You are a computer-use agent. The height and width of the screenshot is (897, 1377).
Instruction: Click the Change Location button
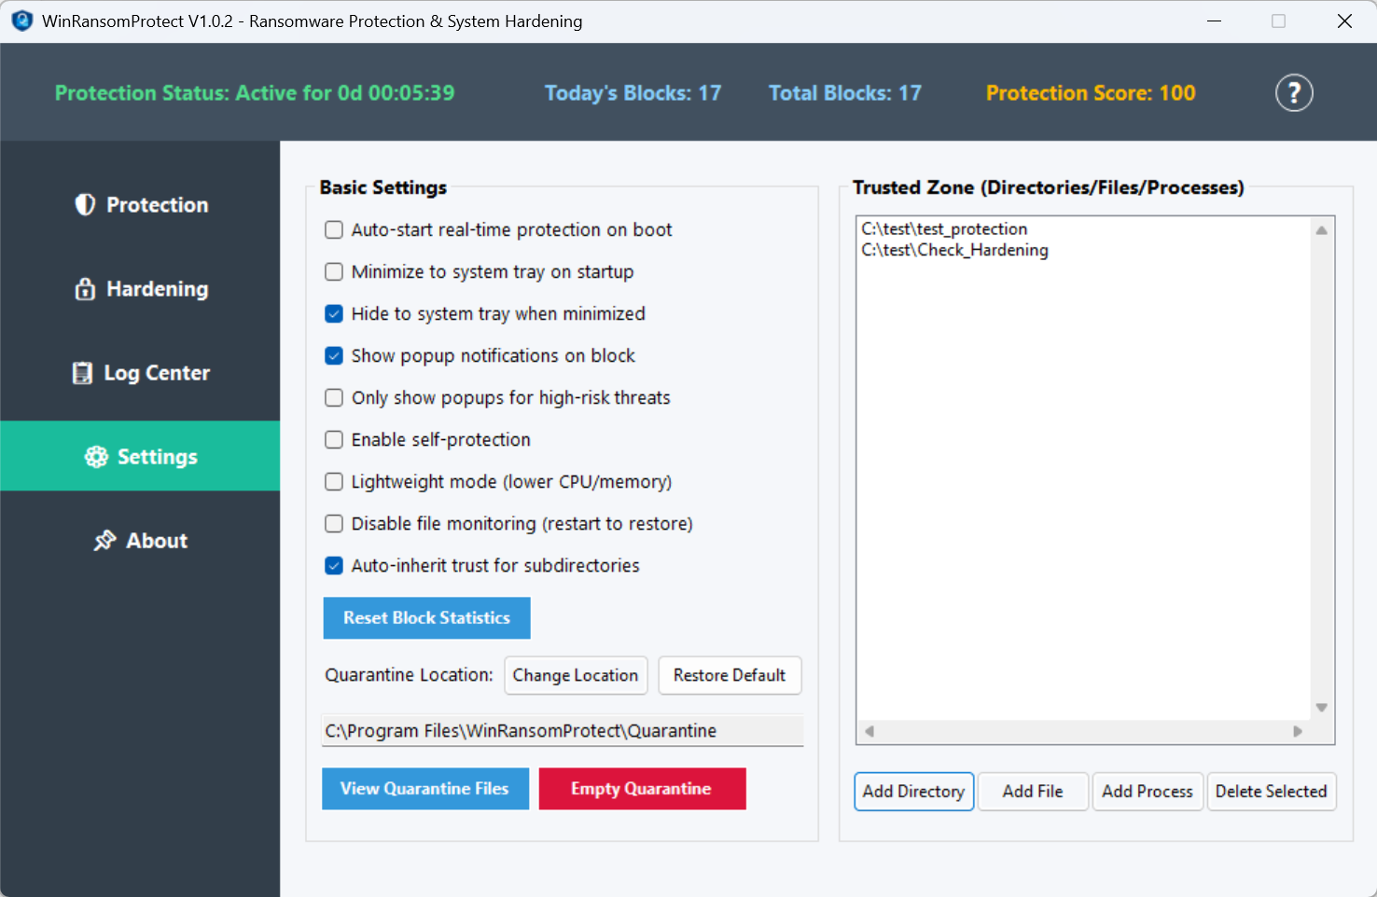pos(576,675)
